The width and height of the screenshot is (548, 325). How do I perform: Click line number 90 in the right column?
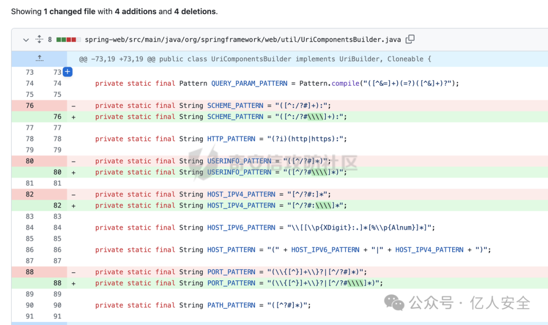[57, 305]
